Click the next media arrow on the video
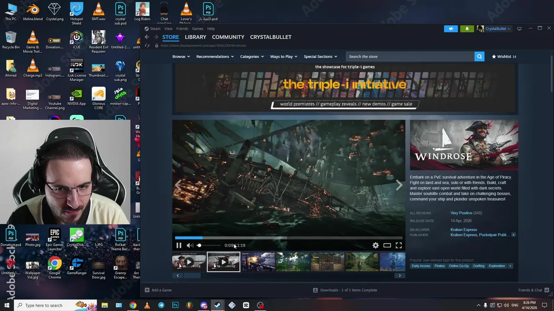This screenshot has width=554, height=311. [399, 185]
